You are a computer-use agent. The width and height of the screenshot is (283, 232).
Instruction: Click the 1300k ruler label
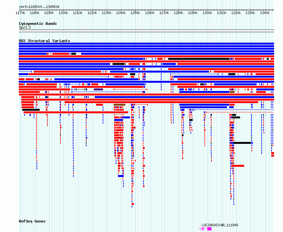(207, 13)
